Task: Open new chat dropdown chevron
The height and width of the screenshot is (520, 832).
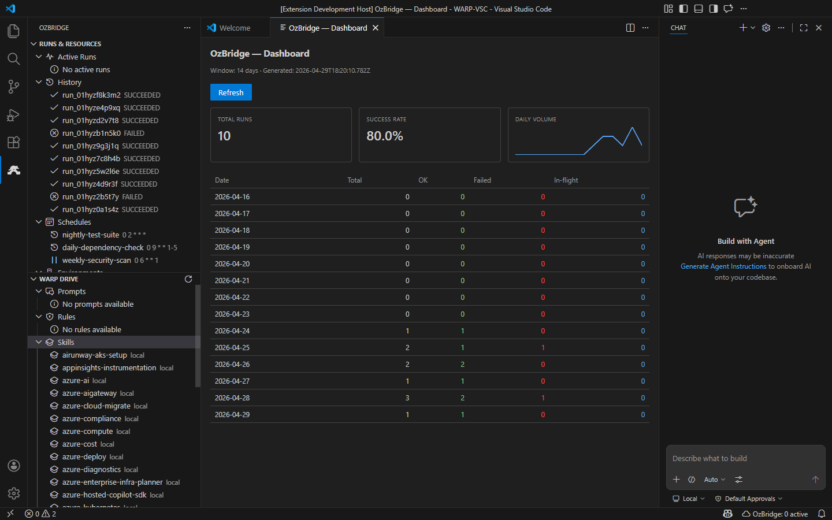Action: coord(753,28)
